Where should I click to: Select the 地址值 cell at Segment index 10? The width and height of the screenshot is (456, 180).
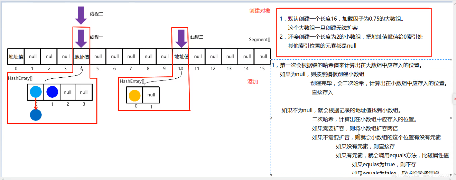181,57
